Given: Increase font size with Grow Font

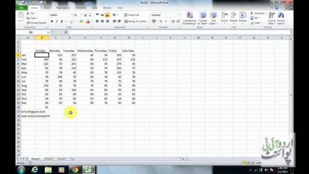Looking at the screenshot, I should tap(85, 15).
